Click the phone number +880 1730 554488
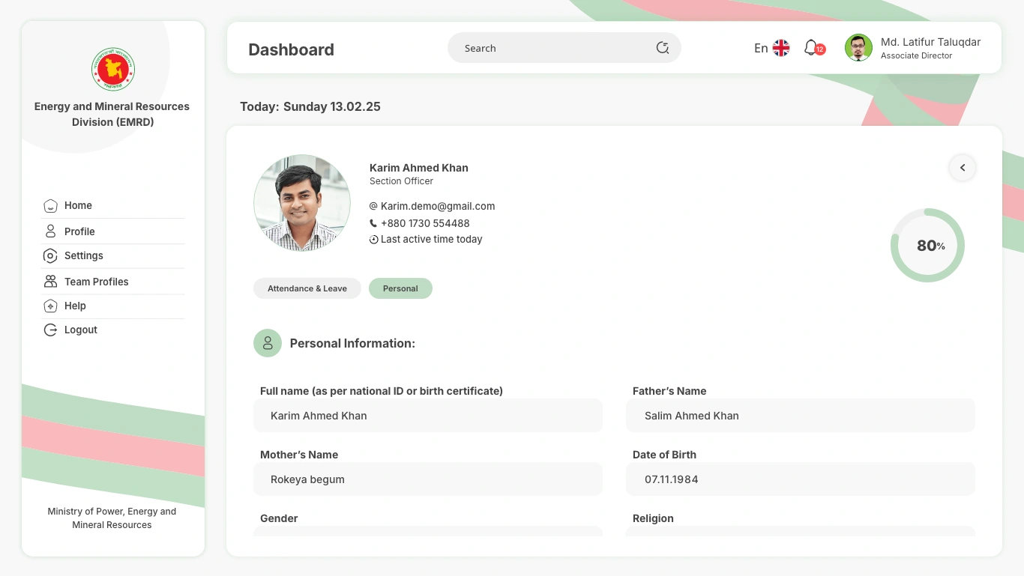Image resolution: width=1024 pixels, height=576 pixels. 425,223
